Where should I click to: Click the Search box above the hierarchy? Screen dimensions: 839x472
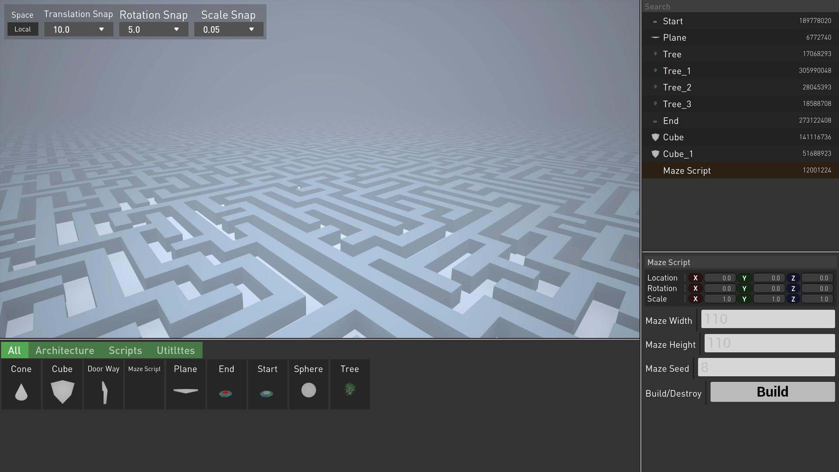click(740, 7)
